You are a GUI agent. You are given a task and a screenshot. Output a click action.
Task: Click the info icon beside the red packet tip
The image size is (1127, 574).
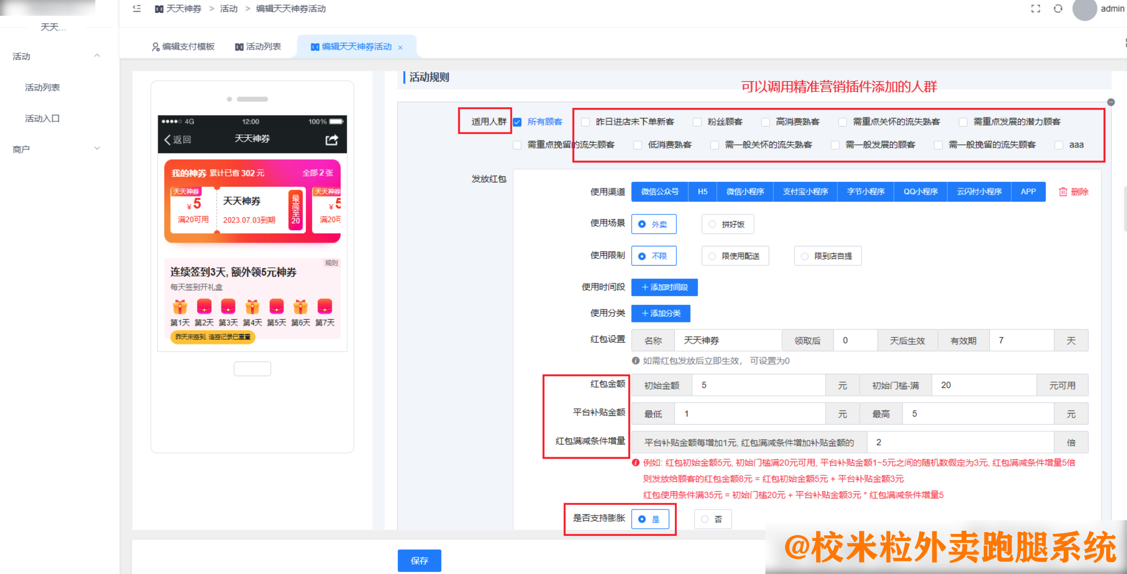pyautogui.click(x=636, y=361)
